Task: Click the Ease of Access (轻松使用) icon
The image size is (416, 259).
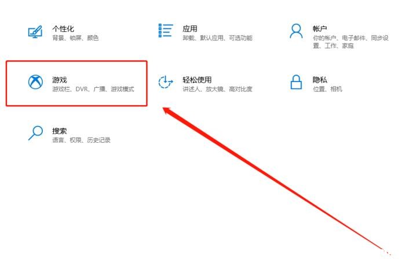Action: (166, 82)
